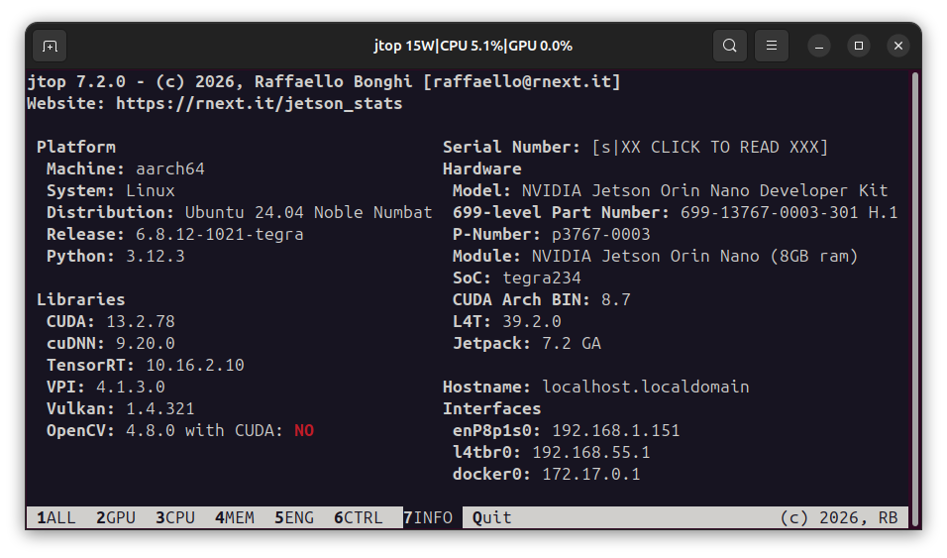Click the Platform section heading
This screenshot has width=947, height=558.
pyautogui.click(x=76, y=148)
